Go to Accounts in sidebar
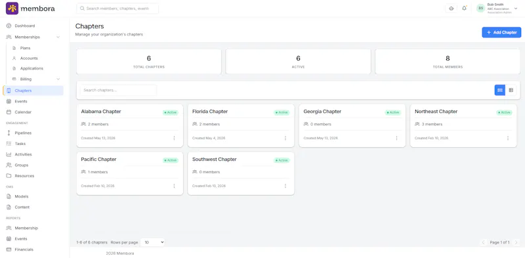This screenshot has height=258, width=525. click(29, 58)
